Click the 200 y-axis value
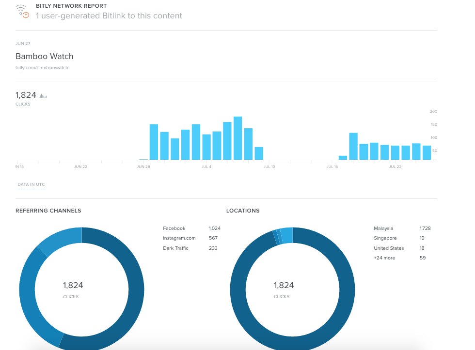Image resolution: width=475 pixels, height=350 pixels. pos(433,112)
